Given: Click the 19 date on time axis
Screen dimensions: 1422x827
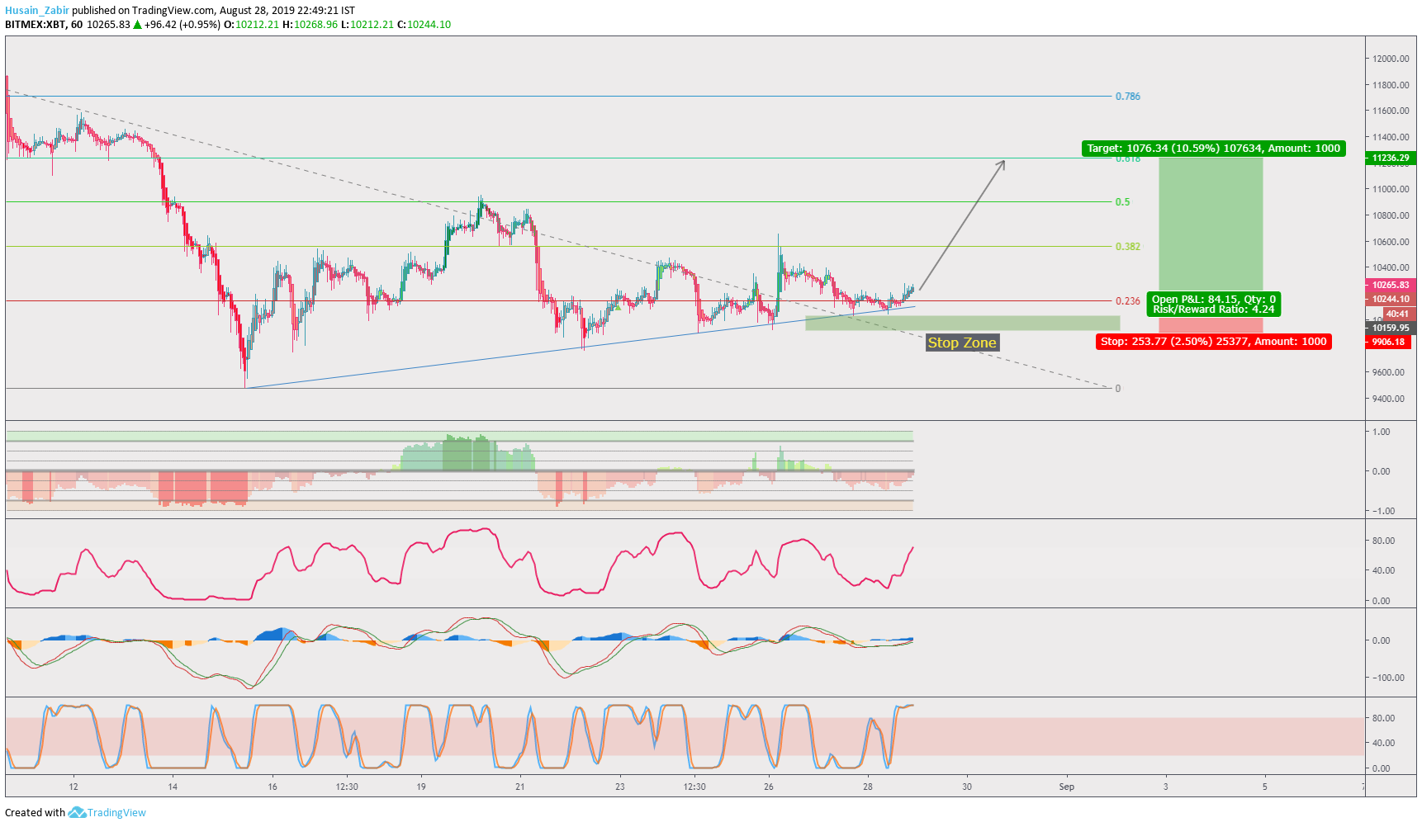Looking at the screenshot, I should coord(421,787).
